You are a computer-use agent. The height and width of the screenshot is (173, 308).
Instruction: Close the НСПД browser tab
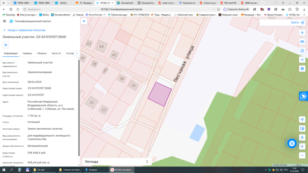(x=113, y=3)
